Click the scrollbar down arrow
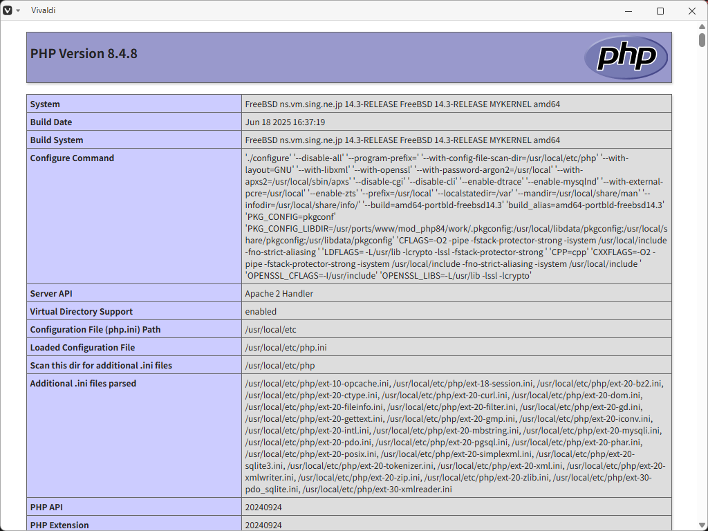 click(x=702, y=525)
